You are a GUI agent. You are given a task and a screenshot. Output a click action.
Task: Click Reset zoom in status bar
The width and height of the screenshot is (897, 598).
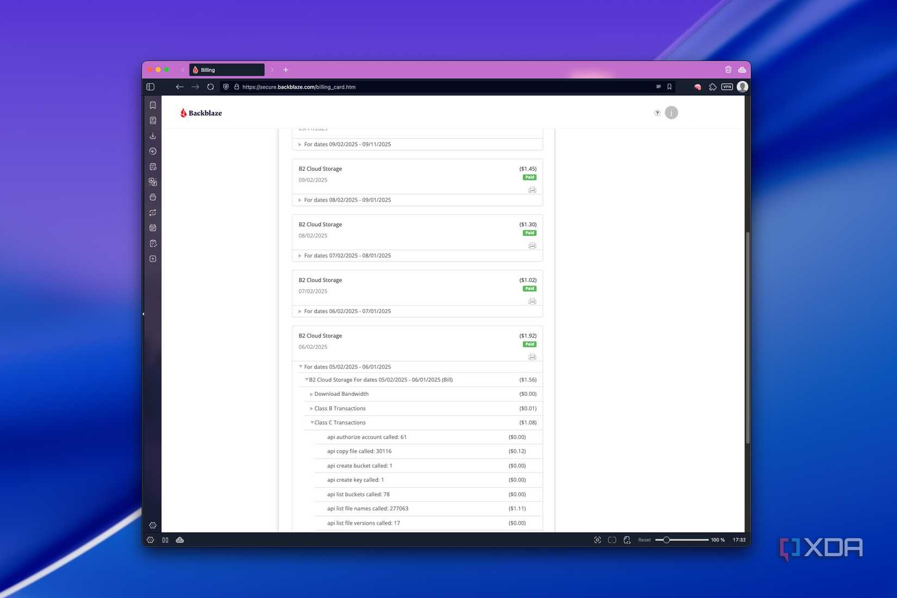[644, 540]
